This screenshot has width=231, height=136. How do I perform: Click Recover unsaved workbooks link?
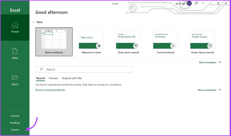pyautogui.click(x=50, y=90)
